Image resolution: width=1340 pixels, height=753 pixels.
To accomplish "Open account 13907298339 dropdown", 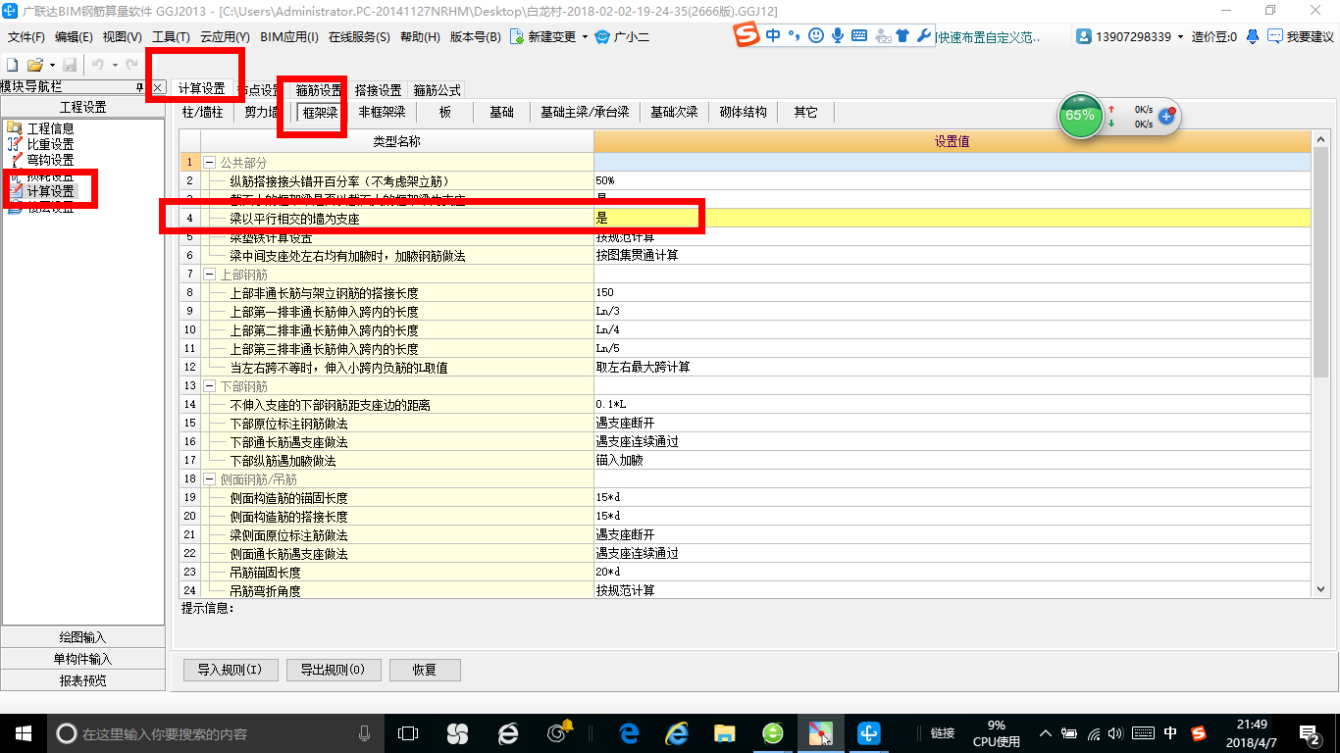I will [1180, 37].
